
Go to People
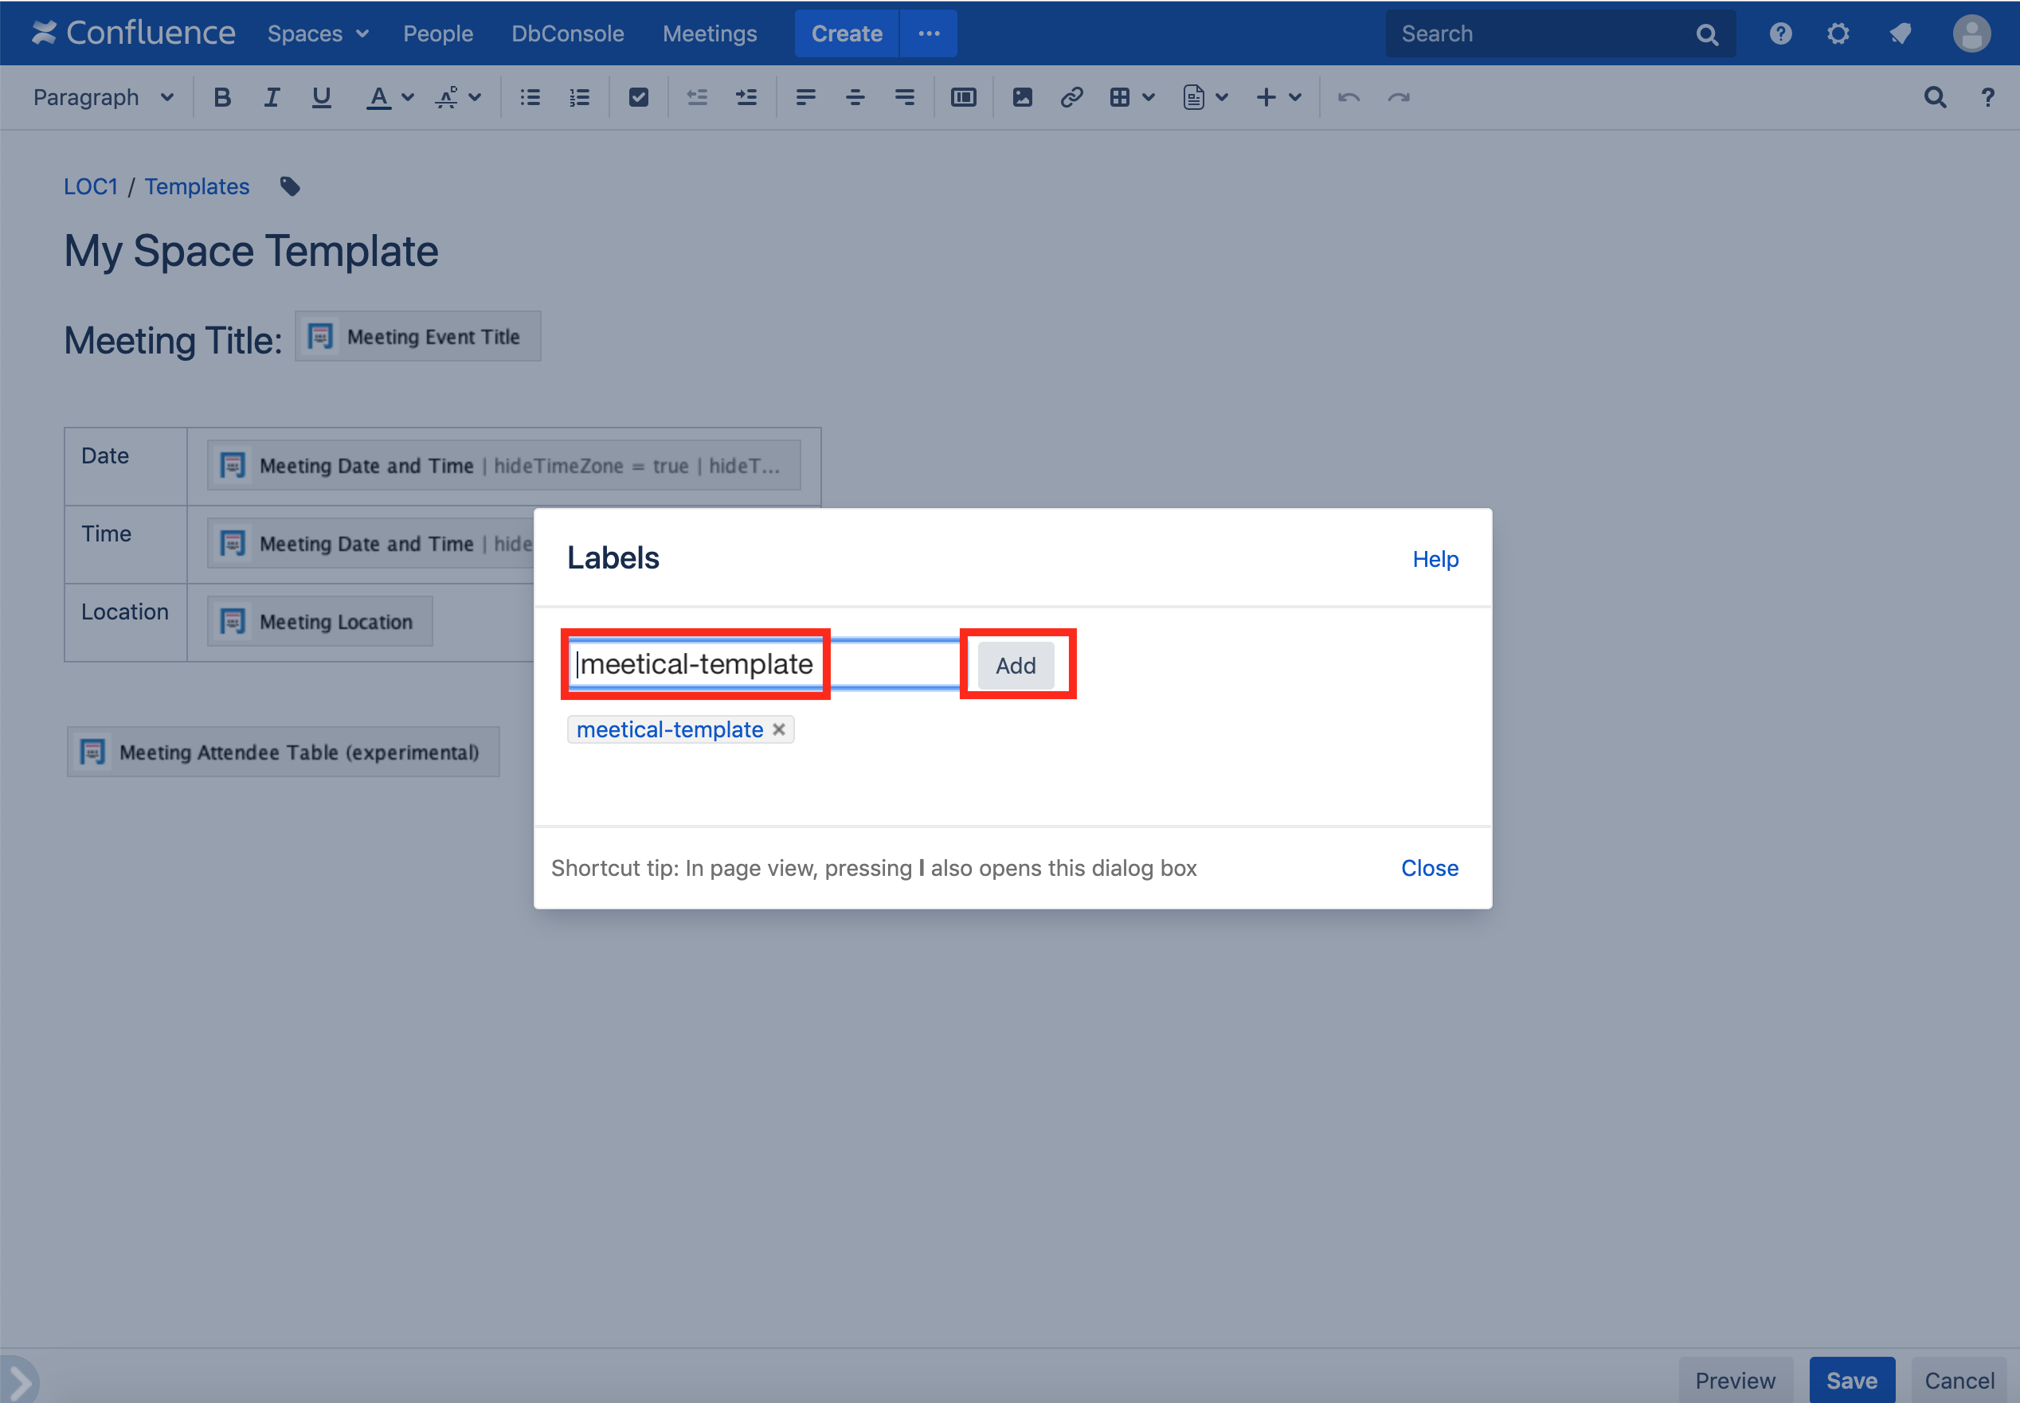point(438,33)
